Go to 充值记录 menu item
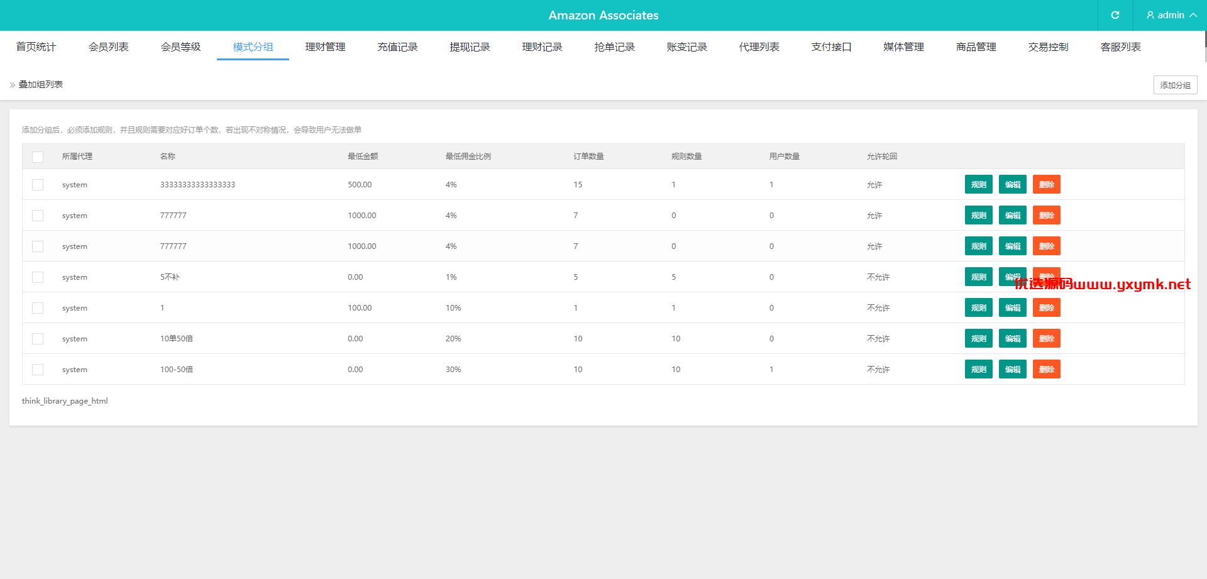This screenshot has width=1207, height=579. [397, 47]
